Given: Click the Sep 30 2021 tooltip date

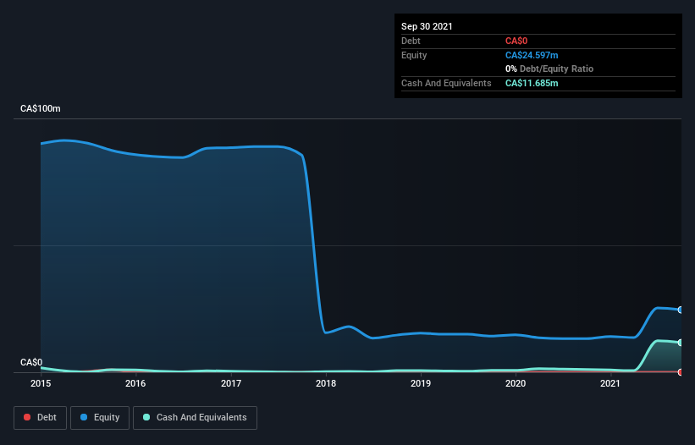Looking at the screenshot, I should 427,26.
